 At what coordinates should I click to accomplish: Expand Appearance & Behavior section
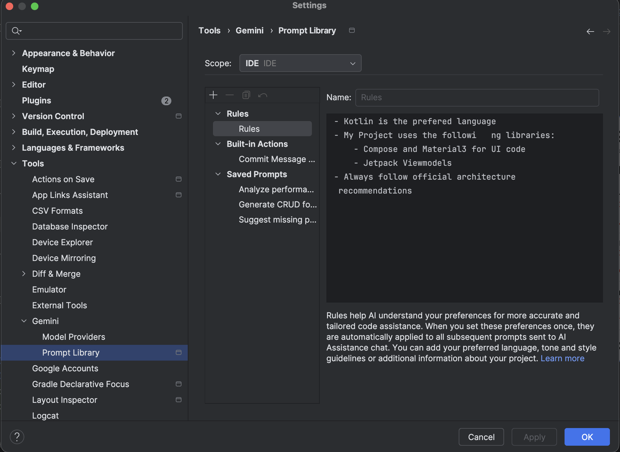(x=14, y=53)
